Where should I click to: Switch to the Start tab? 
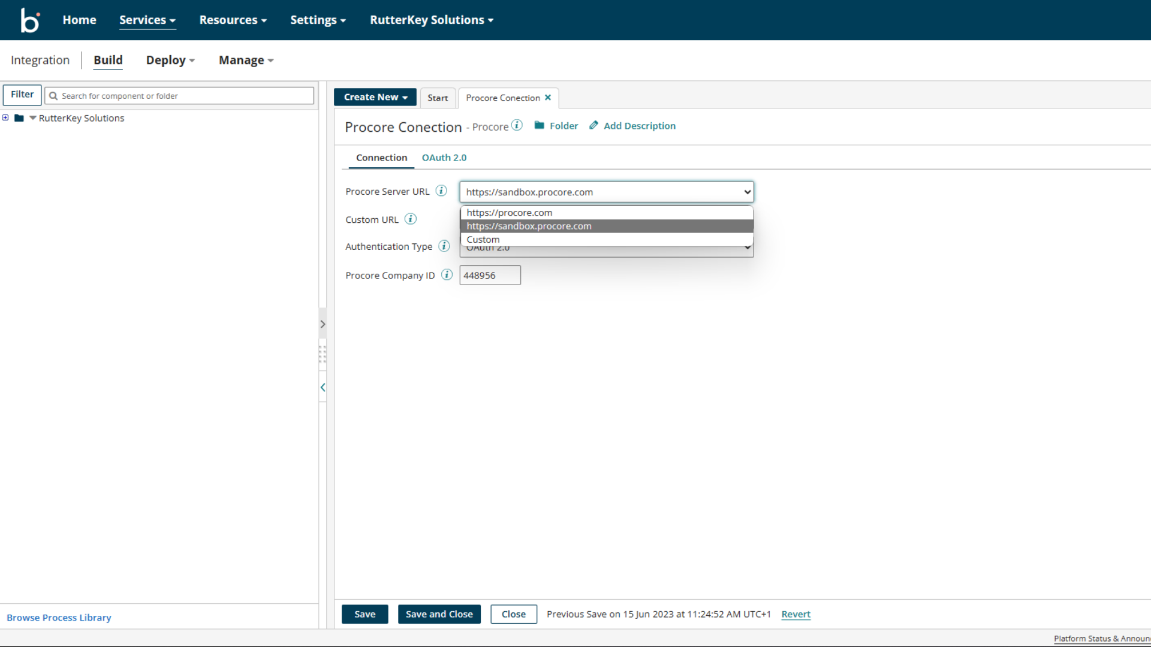(x=438, y=98)
